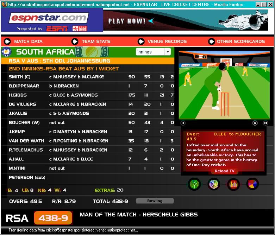Image resolution: width=275 pixels, height=235 pixels.
Task: Select the H.GIBBS batsman name
Action: coord(18,95)
